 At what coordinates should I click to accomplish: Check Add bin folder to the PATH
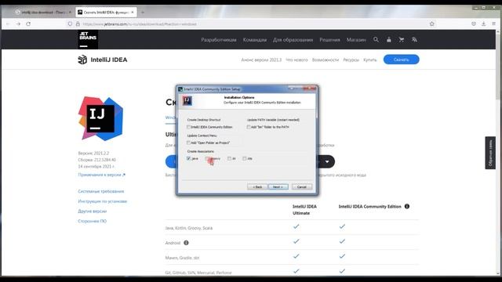point(249,127)
